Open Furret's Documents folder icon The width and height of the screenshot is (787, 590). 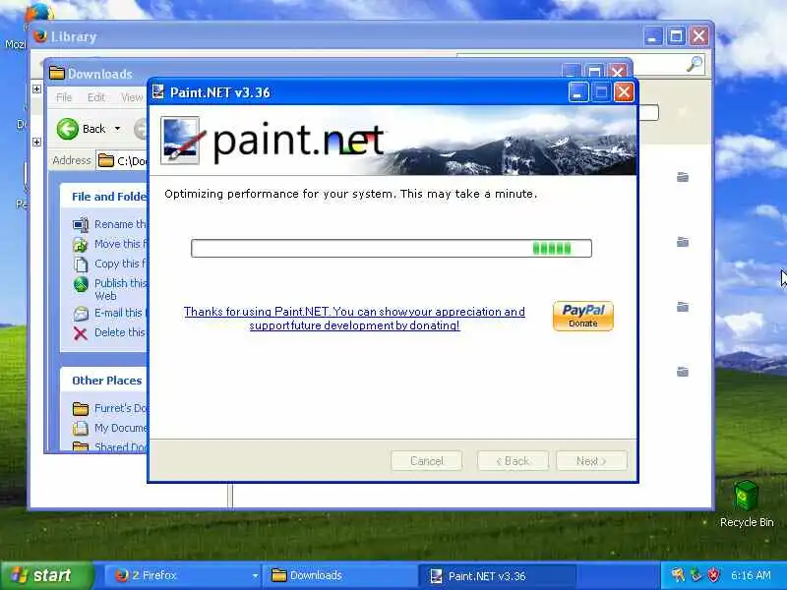[81, 409]
